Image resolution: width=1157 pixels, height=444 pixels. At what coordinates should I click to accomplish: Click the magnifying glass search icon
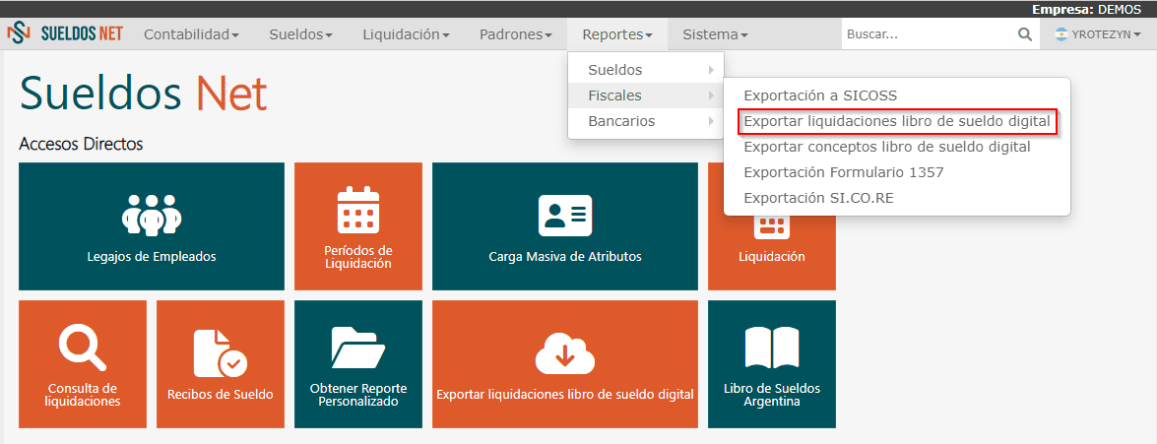coord(1025,33)
